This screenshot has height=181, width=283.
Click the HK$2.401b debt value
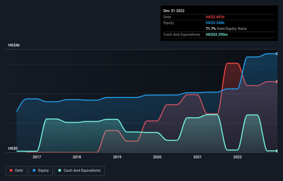point(215,17)
